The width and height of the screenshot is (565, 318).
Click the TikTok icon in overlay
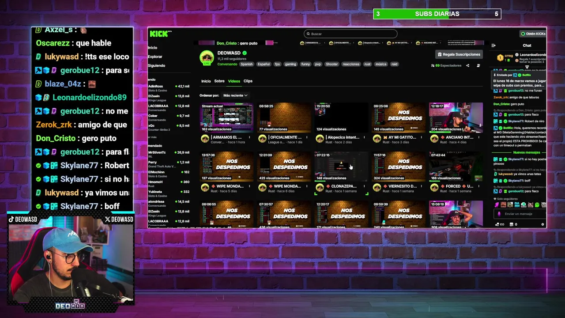pyautogui.click(x=11, y=219)
